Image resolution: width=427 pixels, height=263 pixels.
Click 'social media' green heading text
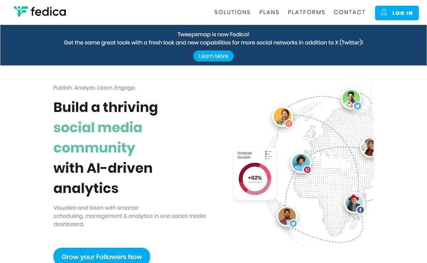click(98, 127)
